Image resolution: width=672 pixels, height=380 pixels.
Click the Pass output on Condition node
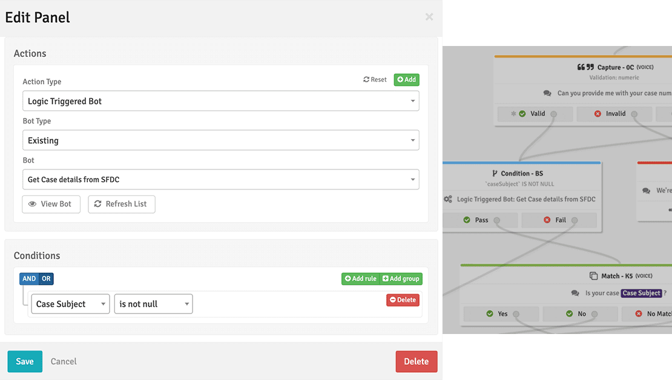coord(481,220)
